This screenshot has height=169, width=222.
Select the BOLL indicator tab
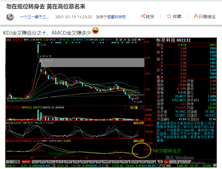[51, 162]
